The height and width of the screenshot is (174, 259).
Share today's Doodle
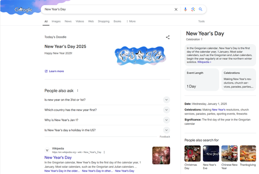point(168,37)
